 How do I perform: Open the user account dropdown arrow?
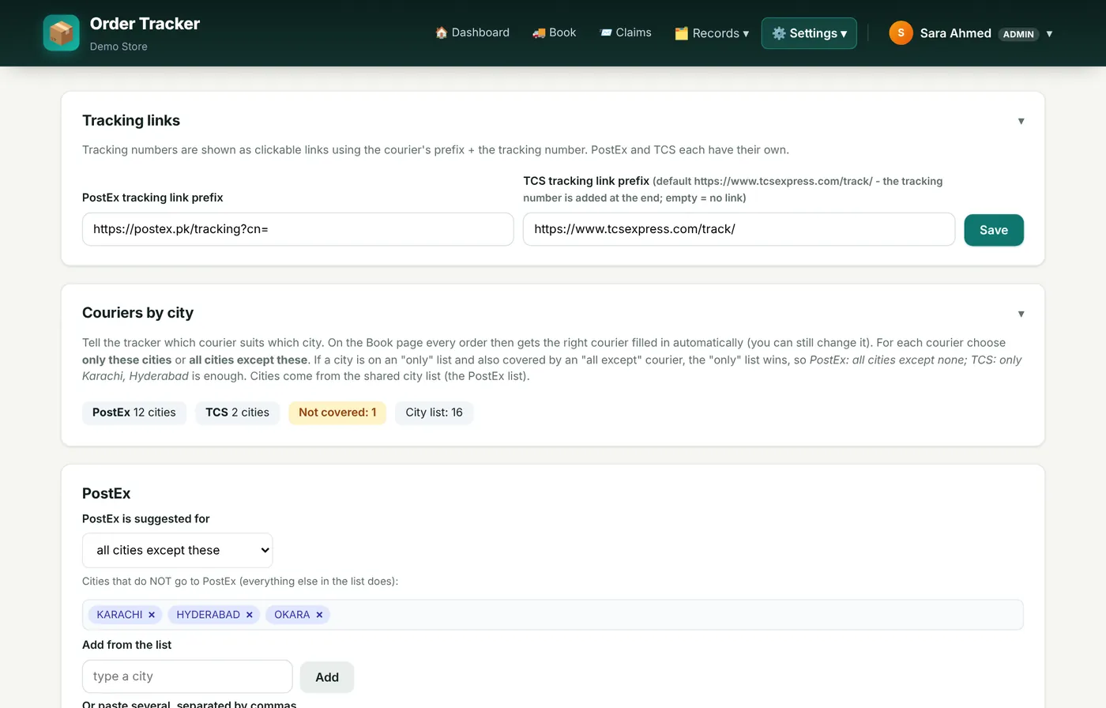(x=1049, y=33)
